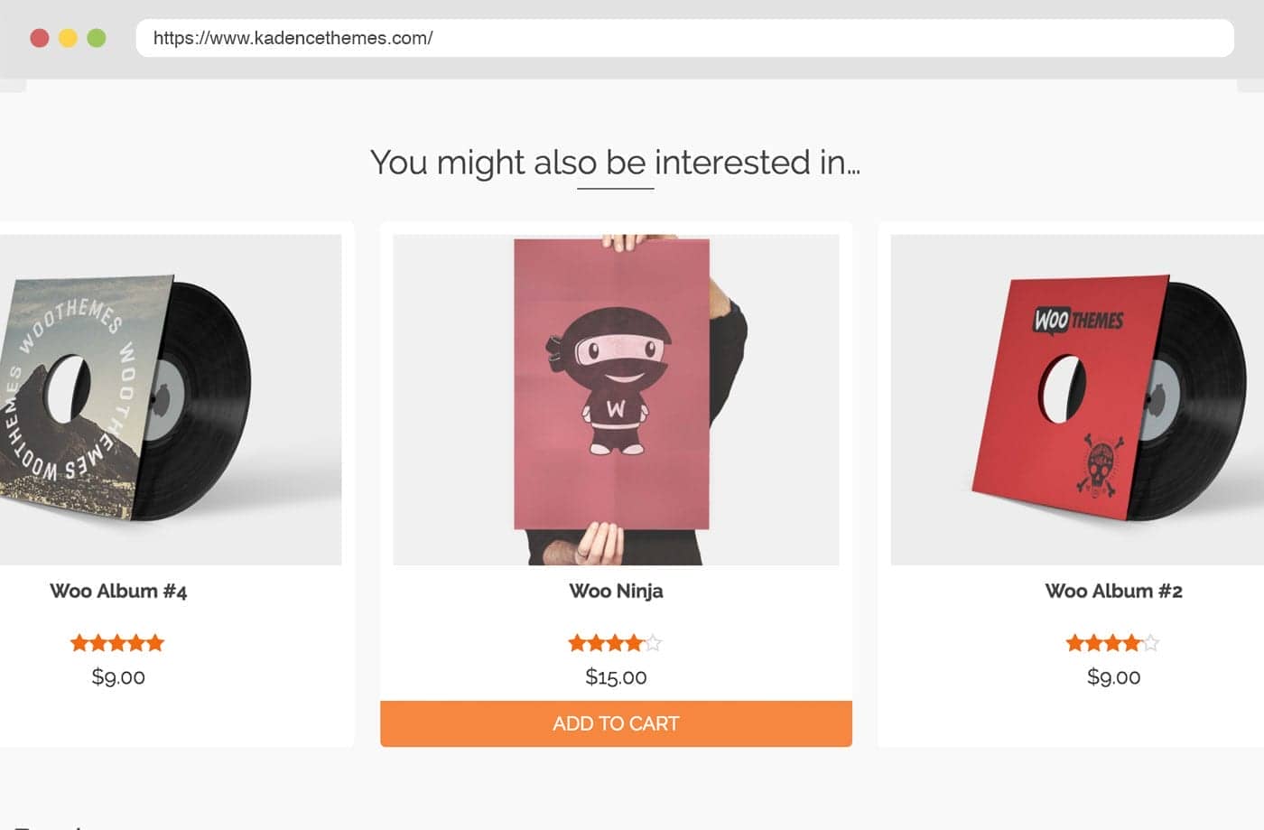Click the Woo Ninja poster image
1264x830 pixels.
[616, 400]
